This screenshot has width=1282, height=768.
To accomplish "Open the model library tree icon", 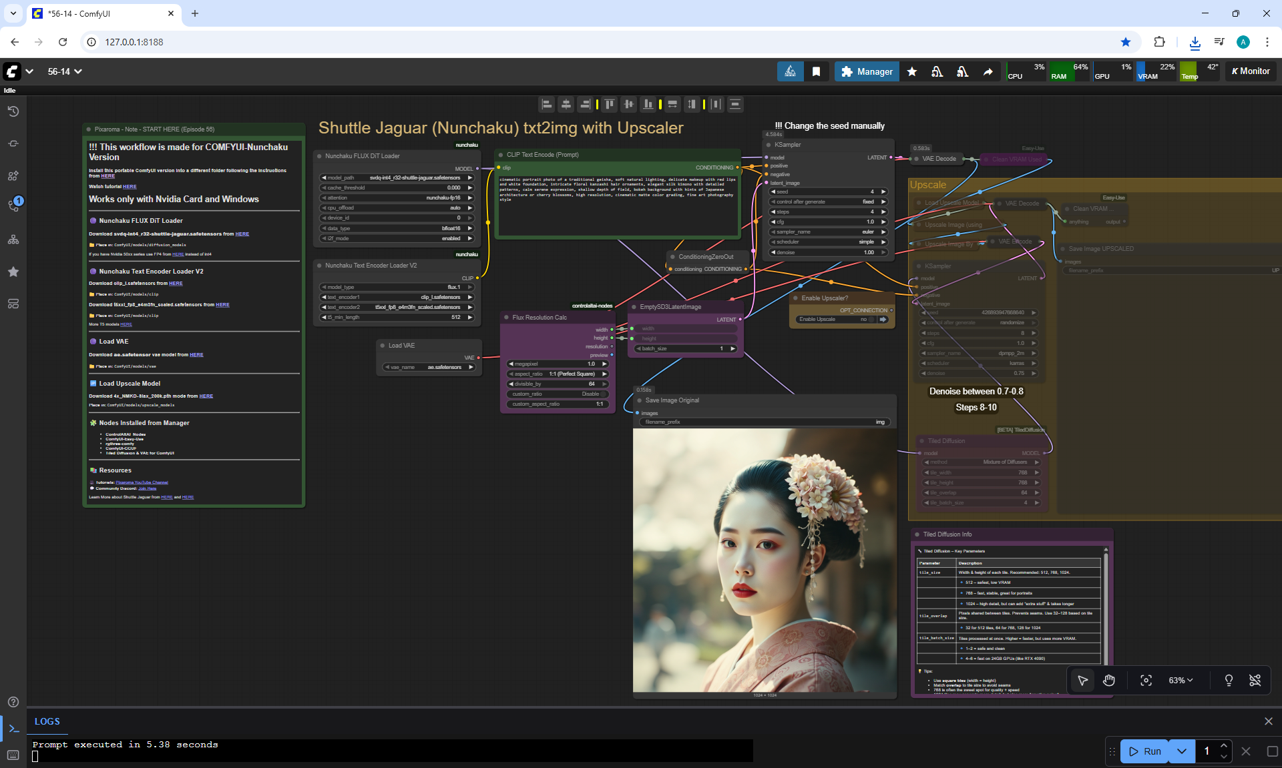I will click(x=13, y=240).
